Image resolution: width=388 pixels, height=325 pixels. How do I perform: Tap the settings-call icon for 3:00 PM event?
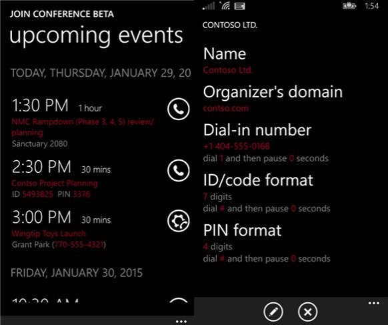pyautogui.click(x=179, y=221)
